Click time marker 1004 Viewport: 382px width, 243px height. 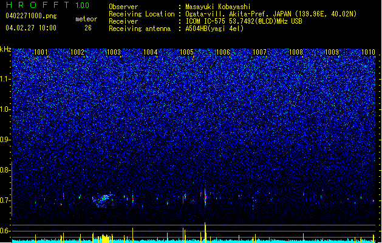(151, 52)
